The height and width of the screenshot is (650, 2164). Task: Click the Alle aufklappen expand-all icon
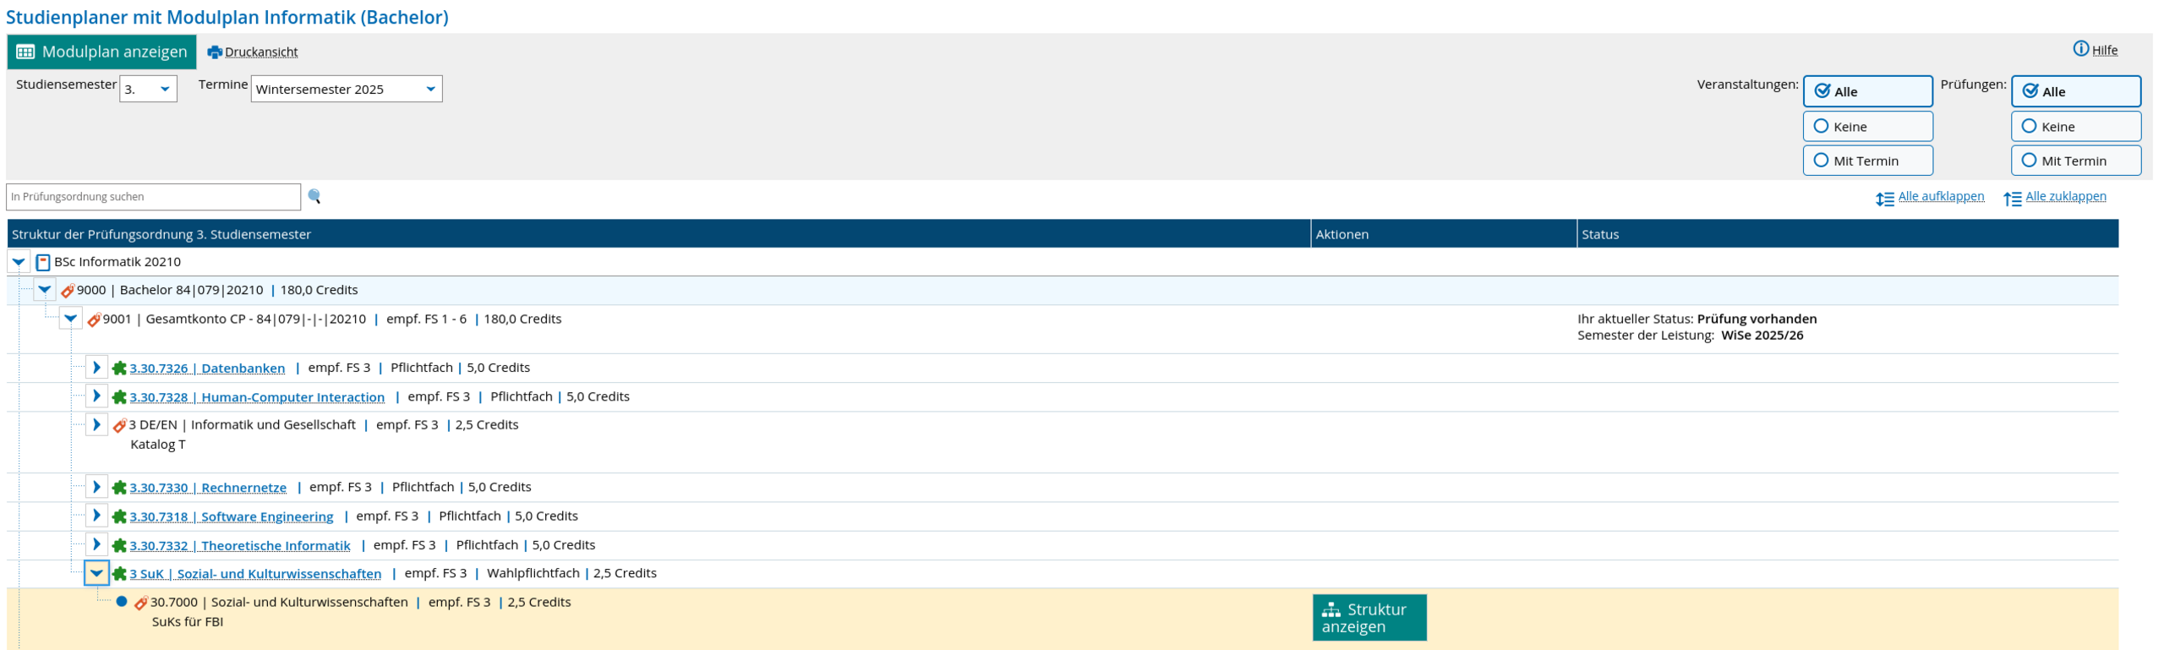(x=1884, y=199)
